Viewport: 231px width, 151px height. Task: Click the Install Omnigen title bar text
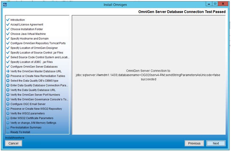[x=115, y=4]
